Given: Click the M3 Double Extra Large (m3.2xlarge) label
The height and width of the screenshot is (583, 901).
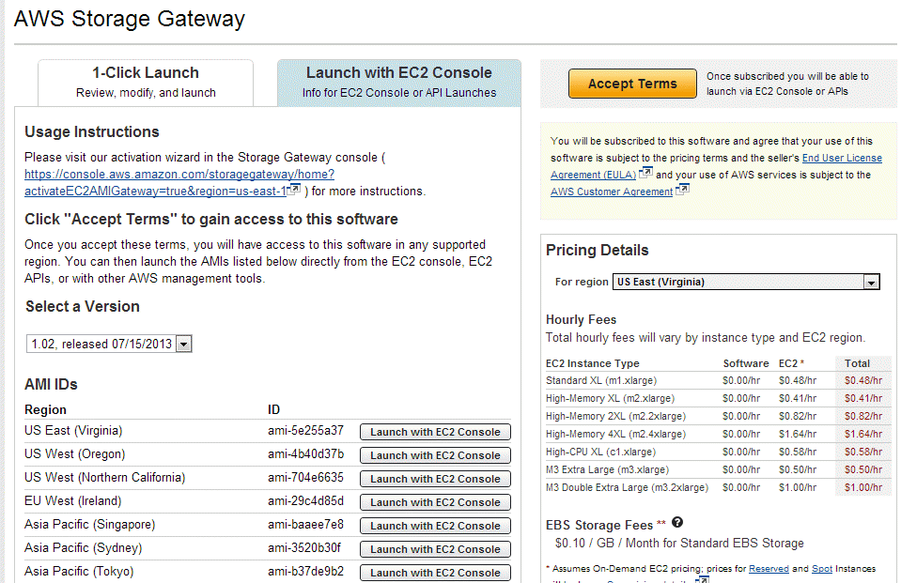Looking at the screenshot, I should tap(627, 487).
